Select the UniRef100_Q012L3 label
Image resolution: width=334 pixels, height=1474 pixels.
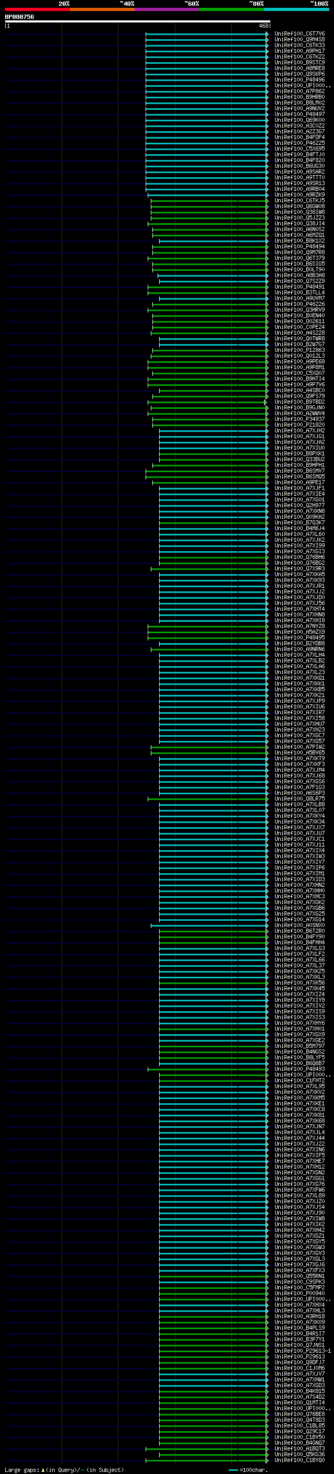click(300, 356)
